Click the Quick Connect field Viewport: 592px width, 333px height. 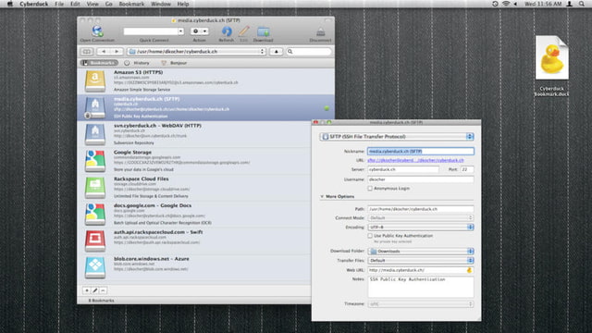pos(151,31)
